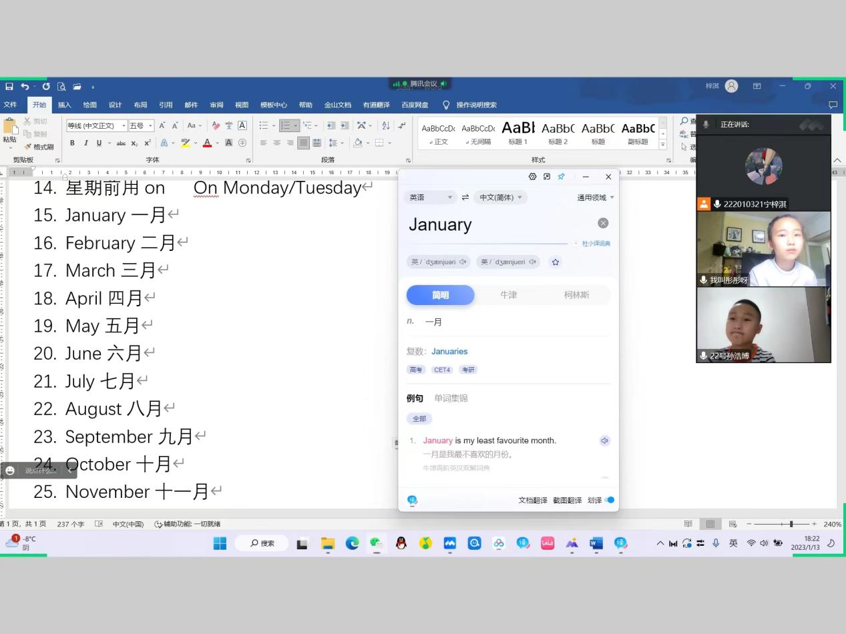Click the clear formatting eraser icon
846x634 pixels.
click(216, 125)
